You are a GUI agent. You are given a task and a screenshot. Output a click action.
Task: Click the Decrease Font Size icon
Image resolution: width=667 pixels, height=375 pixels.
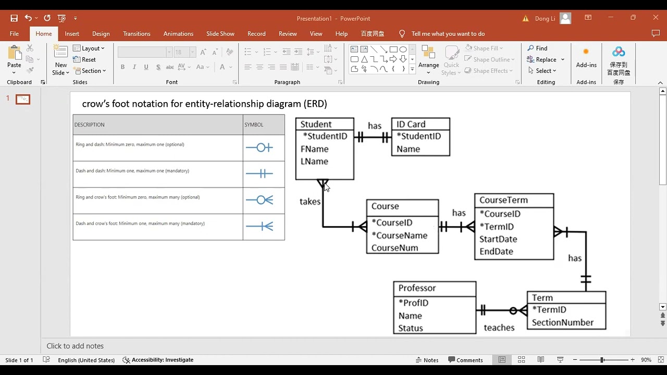click(x=215, y=52)
